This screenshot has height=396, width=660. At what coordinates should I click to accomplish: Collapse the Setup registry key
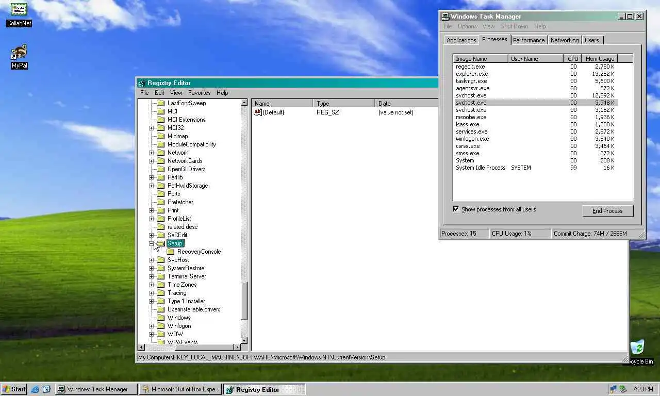(x=151, y=243)
